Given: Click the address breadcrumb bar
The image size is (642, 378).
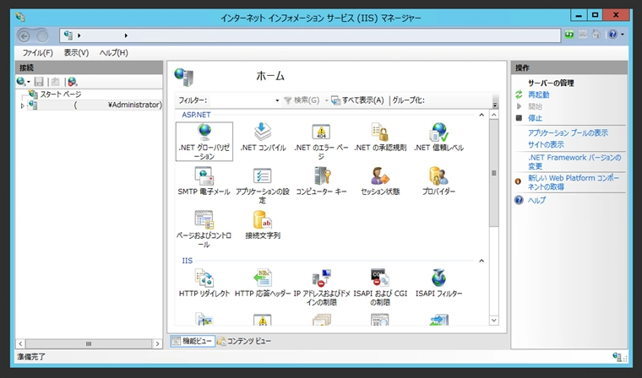Looking at the screenshot, I should (x=310, y=35).
